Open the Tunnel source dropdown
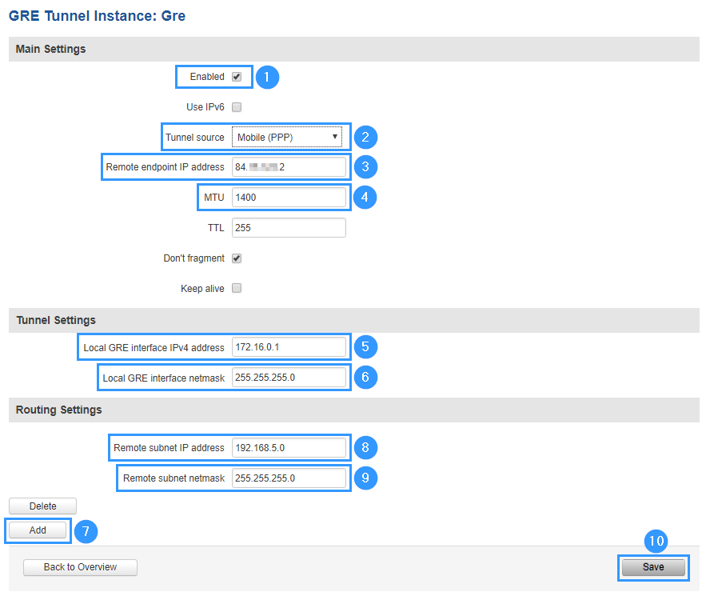Image resolution: width=706 pixels, height=600 pixels. 288,138
